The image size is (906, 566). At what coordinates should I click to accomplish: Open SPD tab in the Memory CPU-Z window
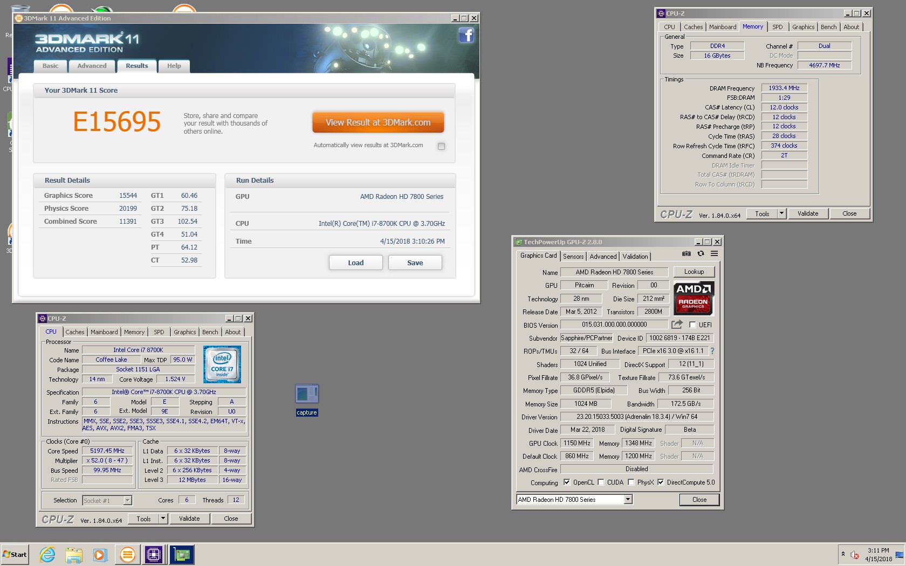777,27
